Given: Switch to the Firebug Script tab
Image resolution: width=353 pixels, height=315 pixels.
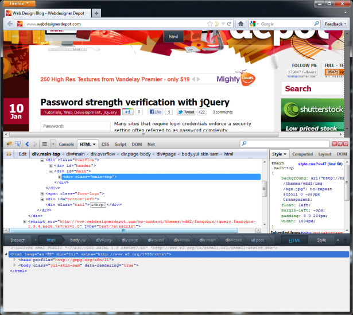Looking at the screenshot, I should (120, 144).
